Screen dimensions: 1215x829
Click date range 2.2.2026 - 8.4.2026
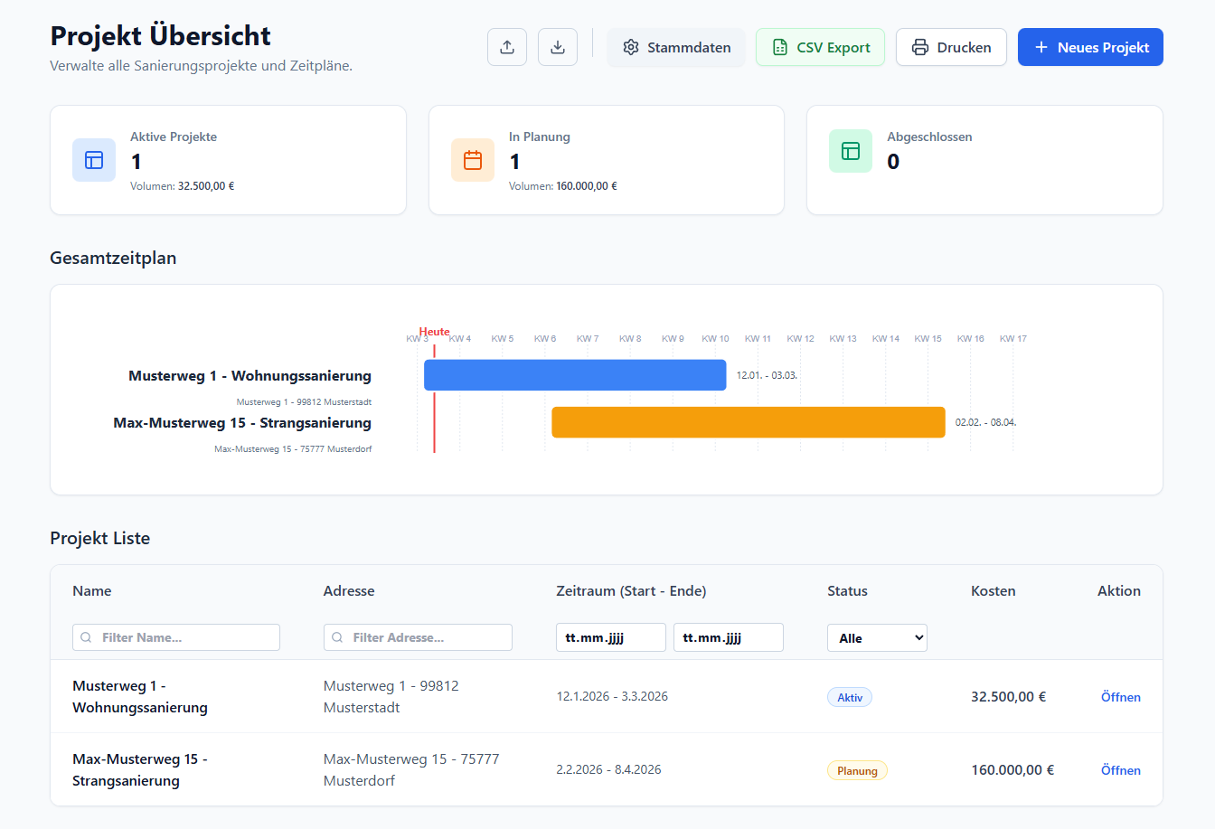click(x=608, y=769)
